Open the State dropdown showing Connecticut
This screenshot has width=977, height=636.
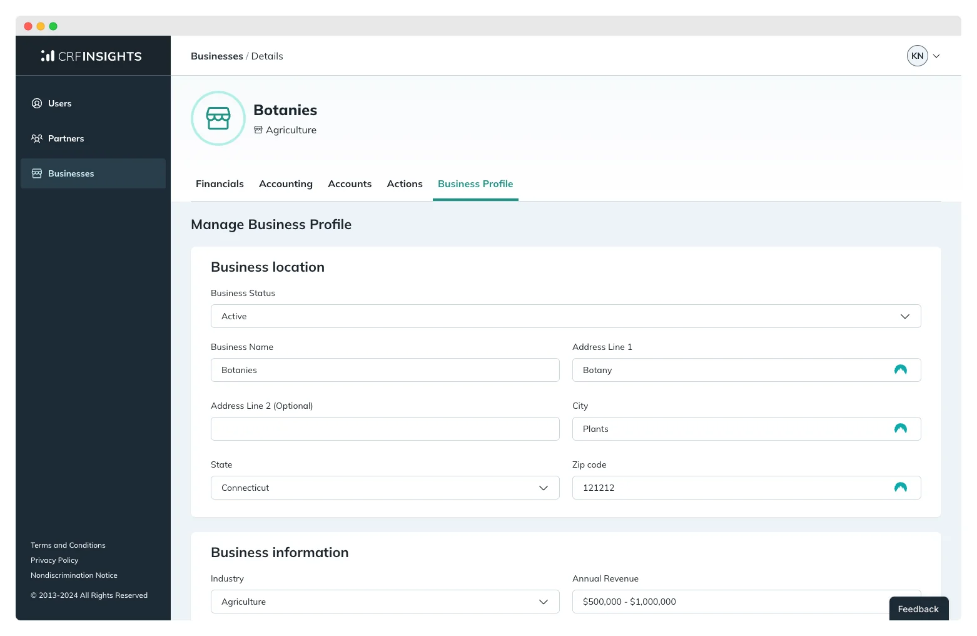tap(385, 488)
